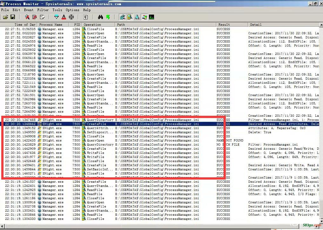
Task: Toggle event capture with the magnifier icon
Action: click(x=27, y=17)
